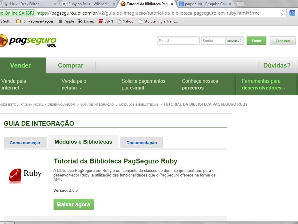Click the green Entrar button

coord(256,41)
